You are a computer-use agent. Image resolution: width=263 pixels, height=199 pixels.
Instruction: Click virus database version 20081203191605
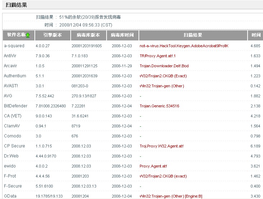(86, 46)
